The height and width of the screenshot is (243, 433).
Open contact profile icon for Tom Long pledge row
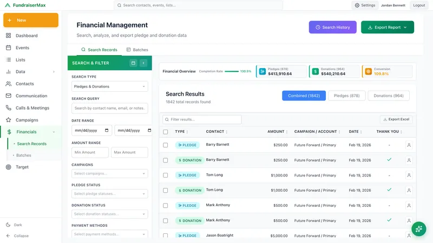409,175
